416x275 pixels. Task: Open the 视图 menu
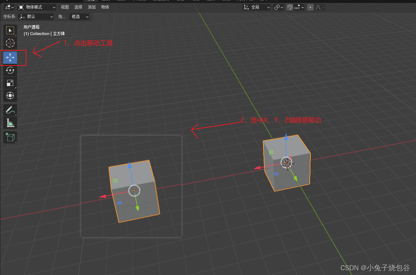[x=65, y=7]
